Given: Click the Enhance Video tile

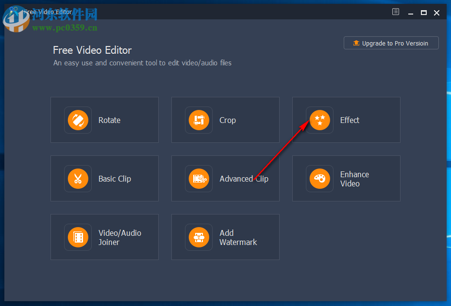Looking at the screenshot, I should pyautogui.click(x=346, y=179).
